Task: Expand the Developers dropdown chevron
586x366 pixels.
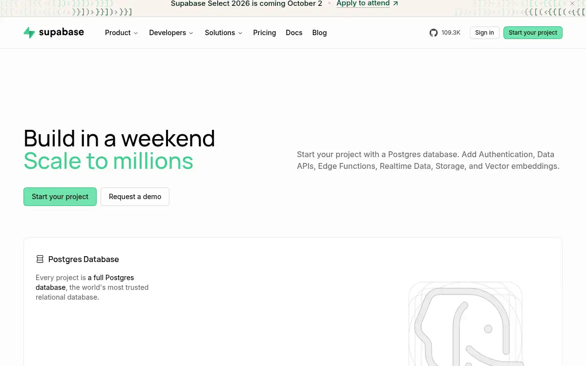Action: pyautogui.click(x=191, y=33)
